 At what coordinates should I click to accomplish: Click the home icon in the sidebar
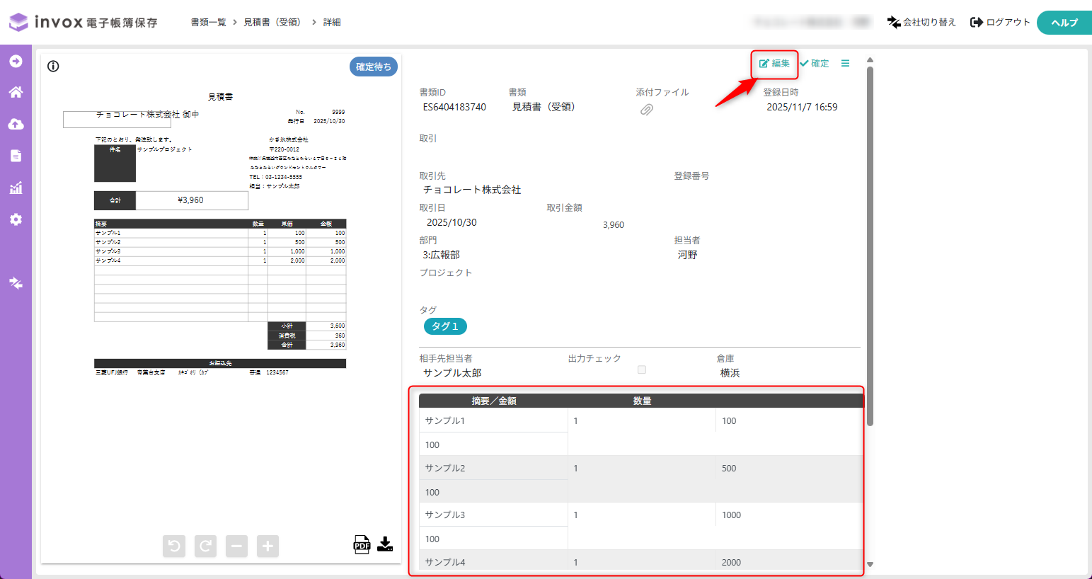click(16, 92)
